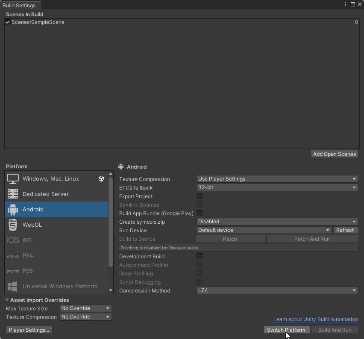Select the Universal Windows Platform entry
The height and width of the screenshot is (339, 364).
tap(56, 286)
